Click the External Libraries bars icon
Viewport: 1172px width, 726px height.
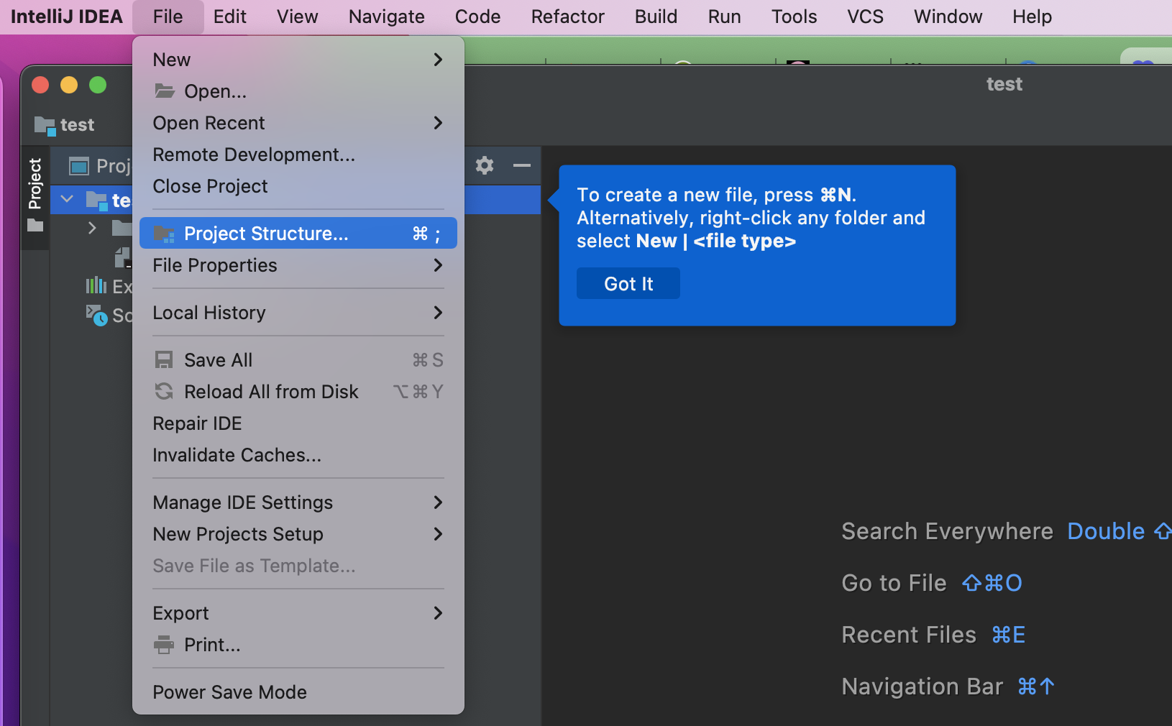[x=96, y=286]
